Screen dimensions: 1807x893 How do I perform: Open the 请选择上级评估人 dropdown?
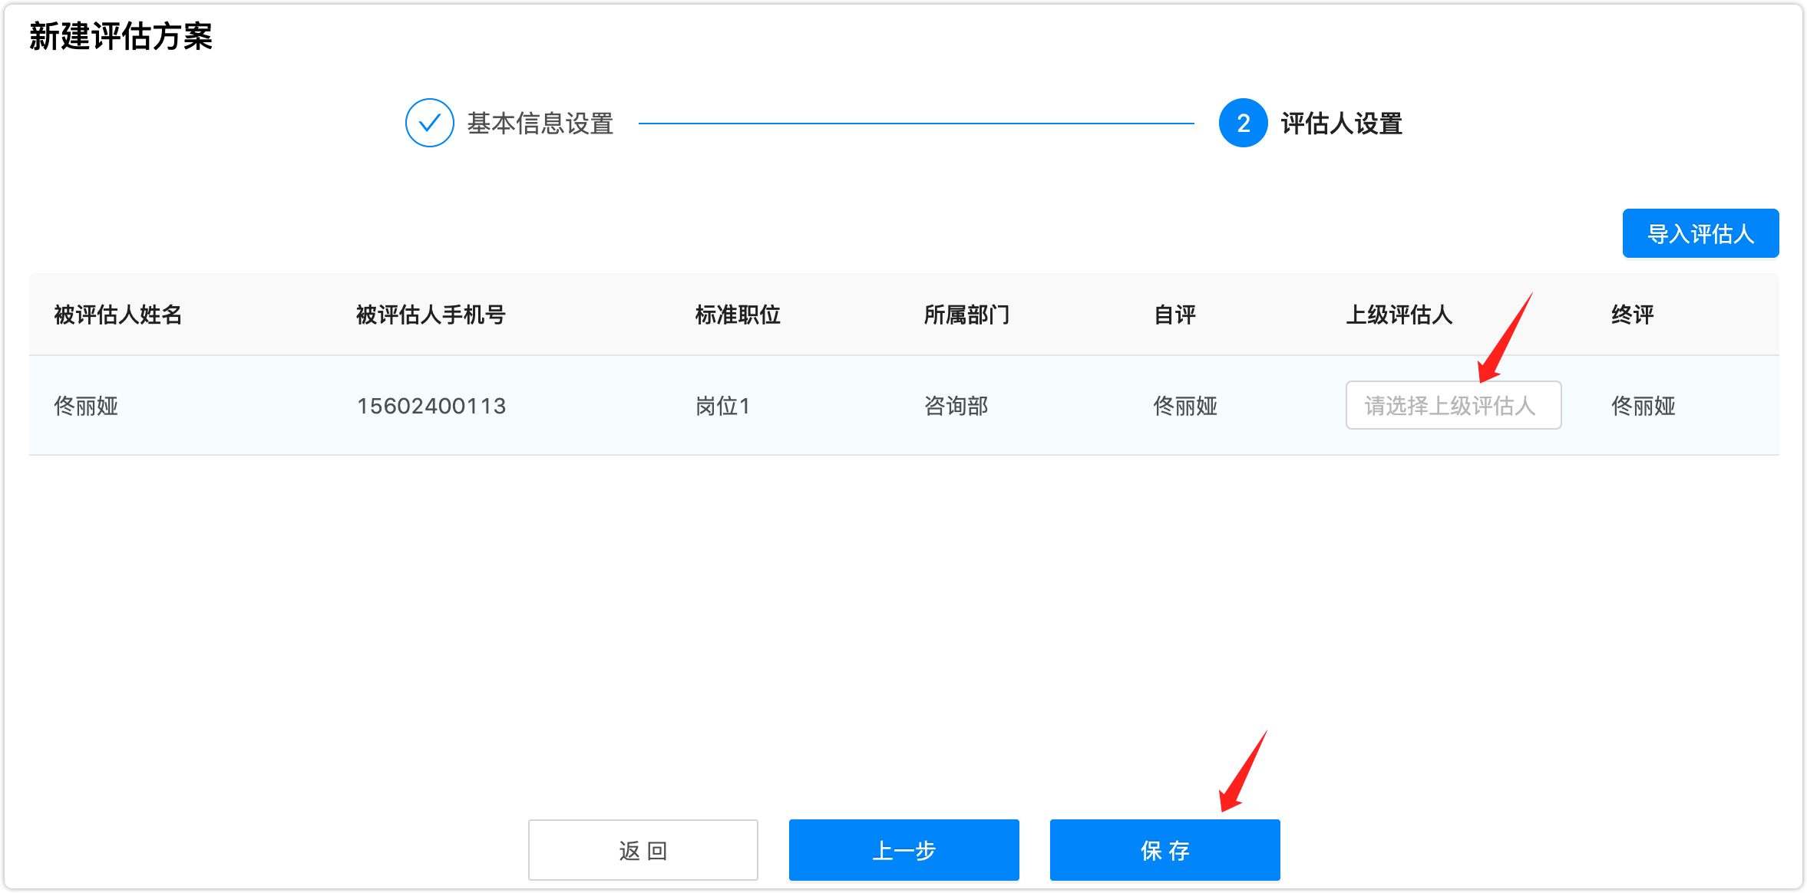point(1453,405)
